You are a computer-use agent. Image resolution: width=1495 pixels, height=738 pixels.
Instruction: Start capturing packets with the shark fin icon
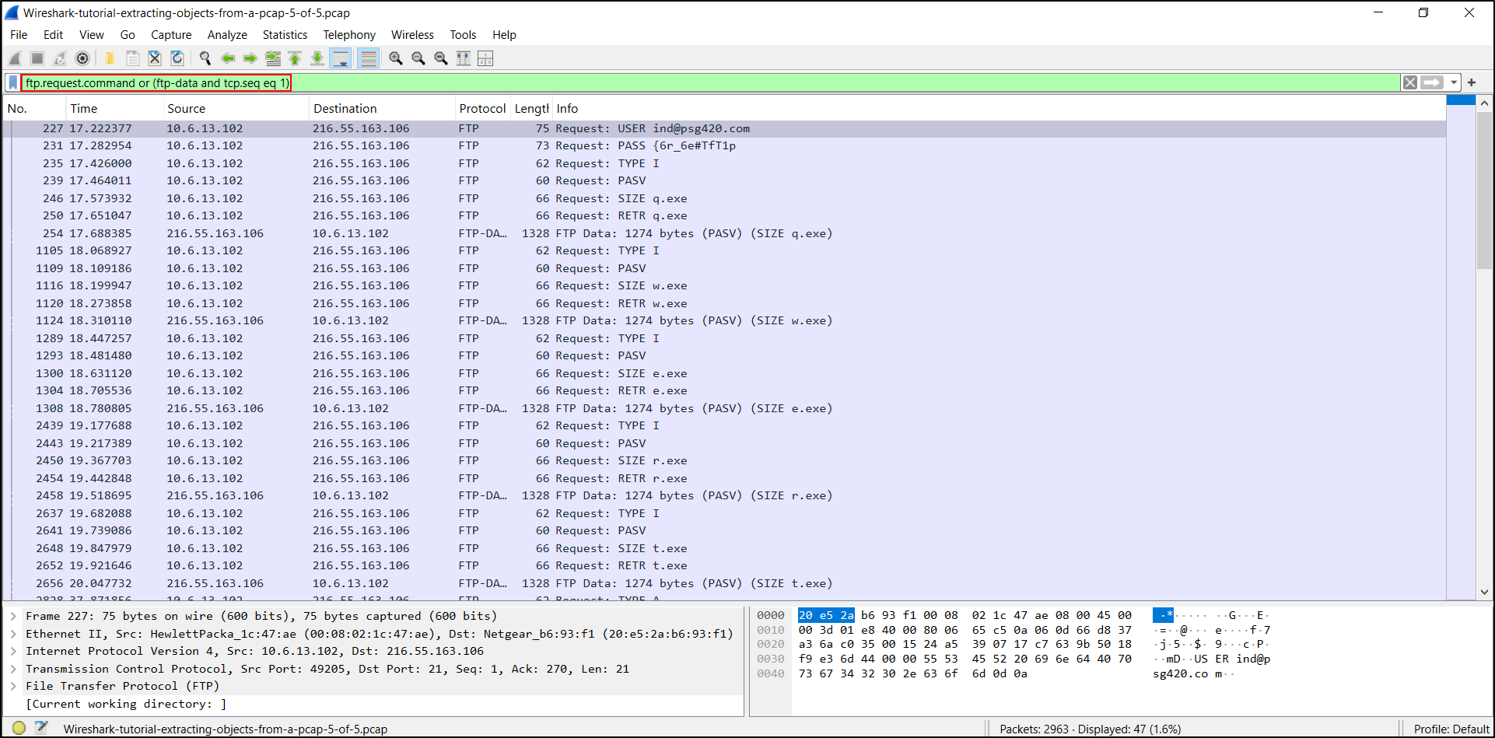pos(15,58)
